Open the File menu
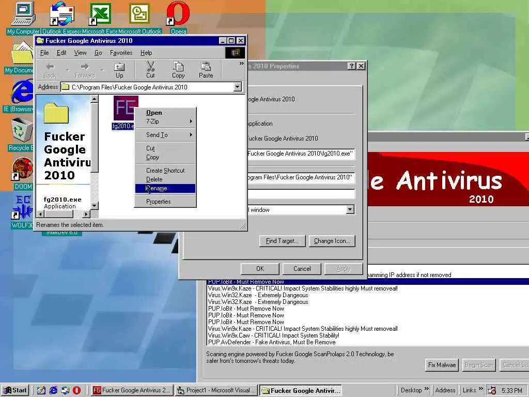The image size is (529, 397). point(44,53)
